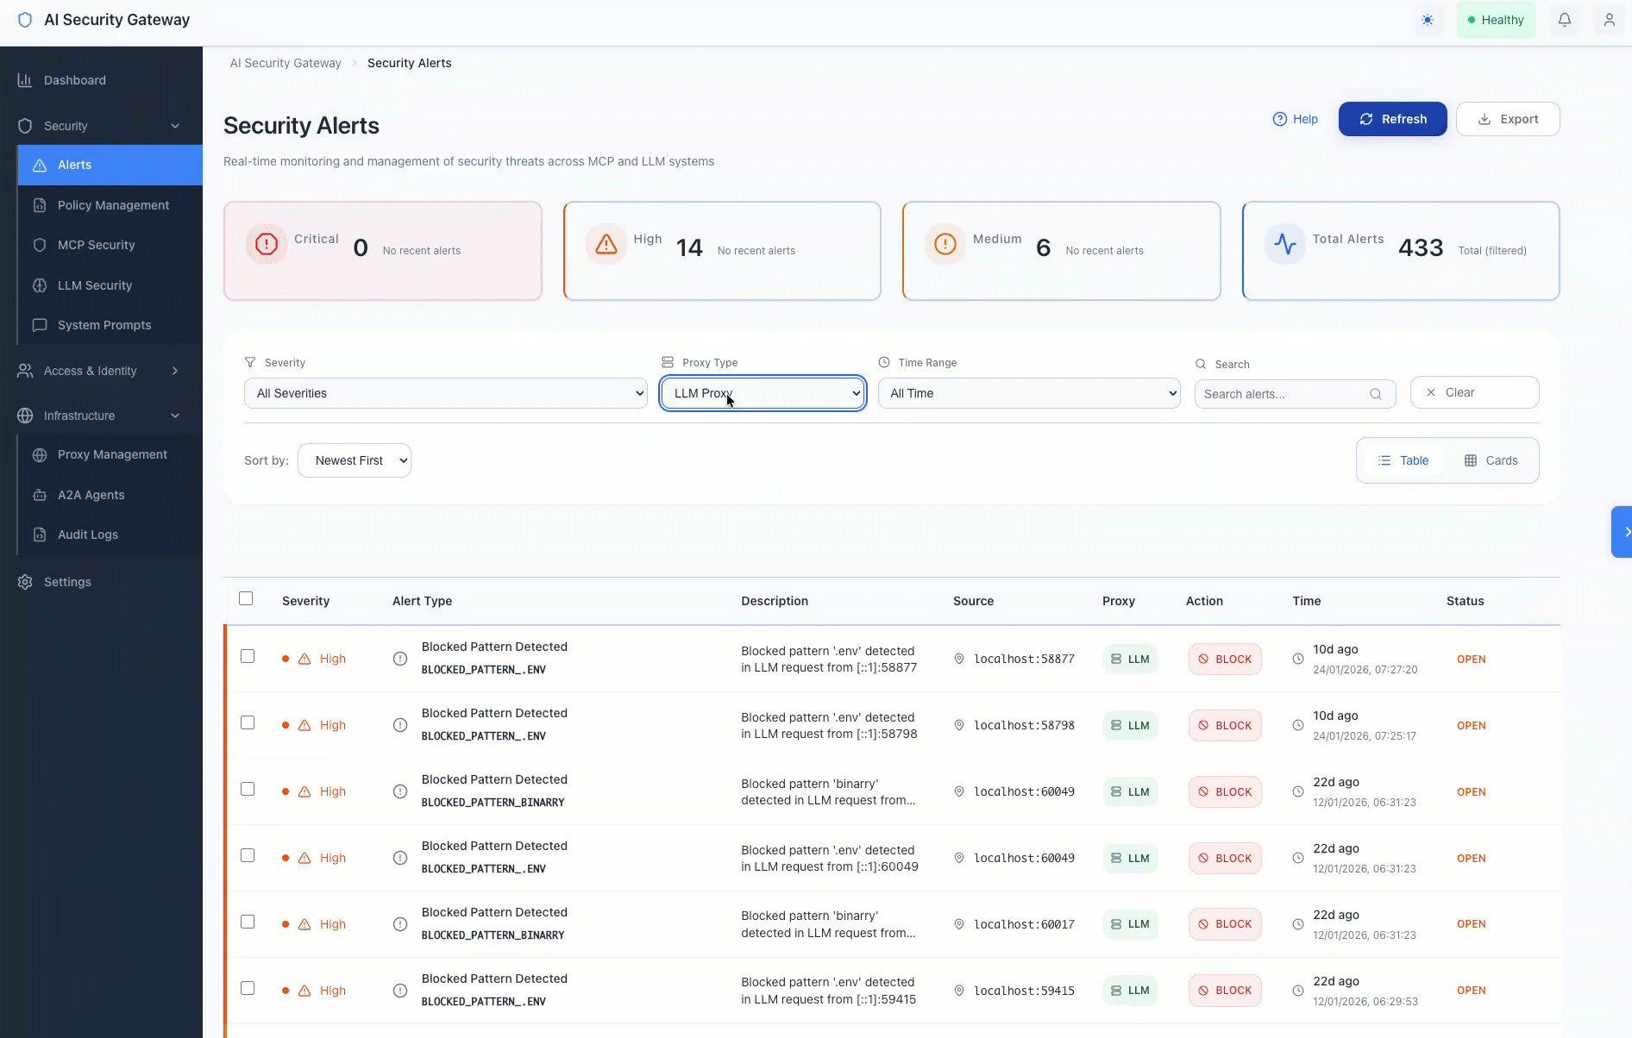Open MCP Security from the sidebar
This screenshot has width=1632, height=1038.
click(95, 245)
